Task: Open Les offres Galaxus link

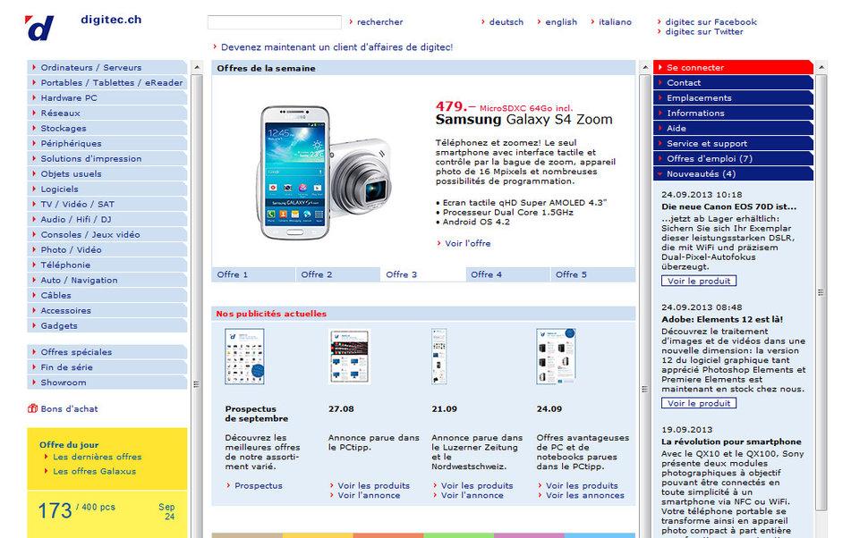Action: (94, 471)
